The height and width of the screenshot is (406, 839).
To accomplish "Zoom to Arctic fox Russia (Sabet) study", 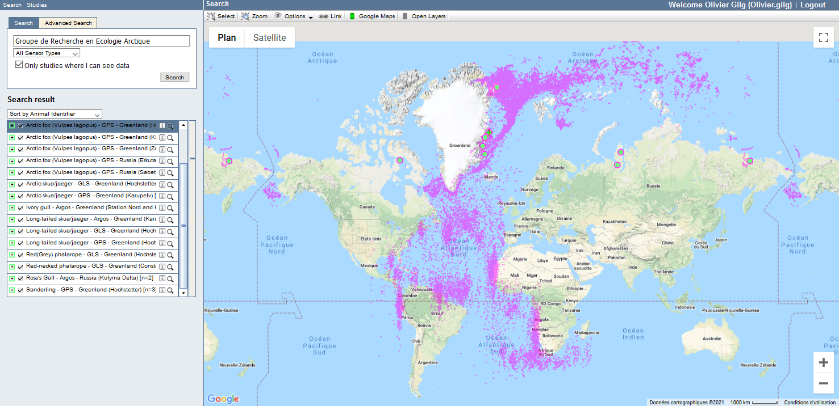I will click(170, 173).
